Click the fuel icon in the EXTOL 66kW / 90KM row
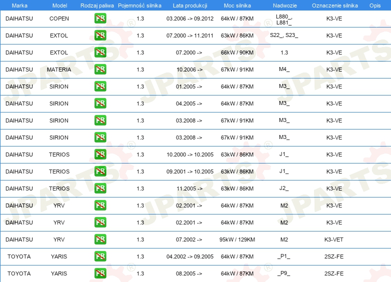Screen dimensions: 391x282 100,52
